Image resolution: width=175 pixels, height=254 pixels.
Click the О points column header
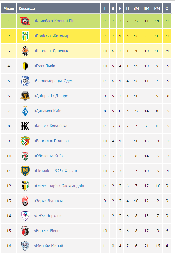(x=167, y=9)
